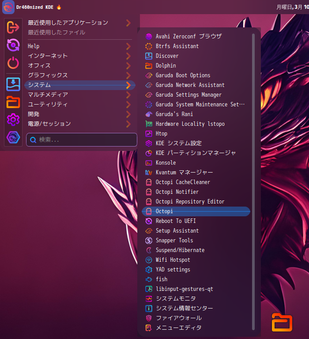
Task: Launch Octopi from the submenu
Action: 196,211
